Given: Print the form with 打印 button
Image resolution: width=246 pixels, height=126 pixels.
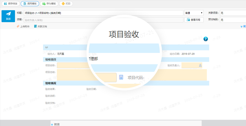Looking at the screenshot, I should coord(66,4).
